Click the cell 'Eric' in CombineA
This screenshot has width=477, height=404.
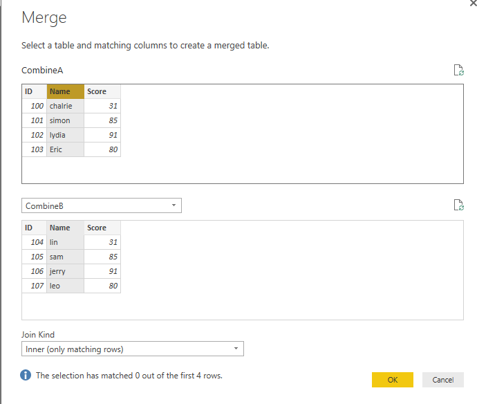(x=66, y=149)
